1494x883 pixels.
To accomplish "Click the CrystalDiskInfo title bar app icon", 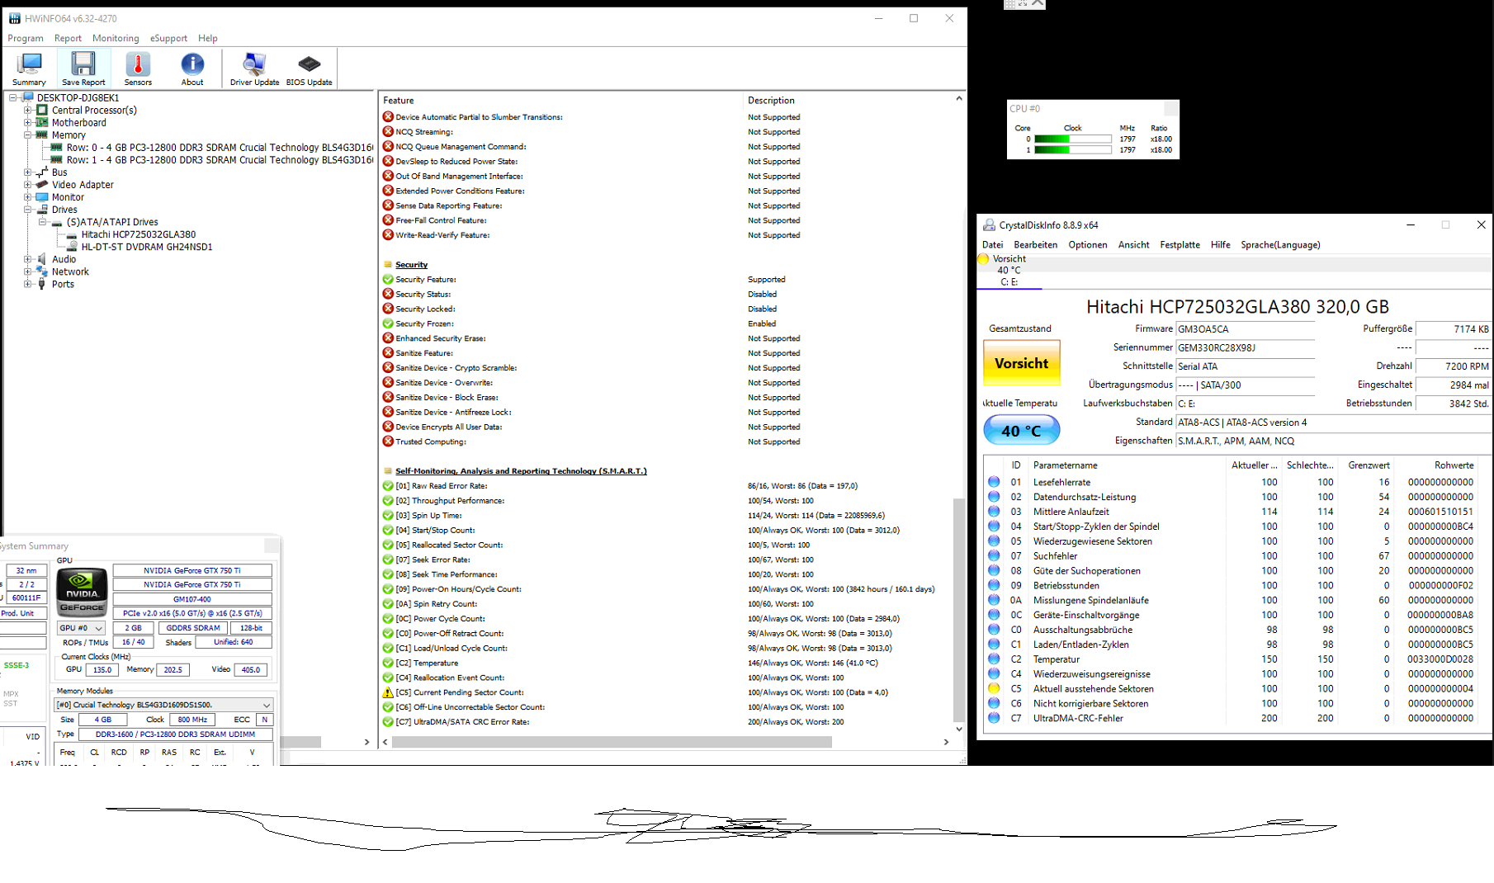I will [989, 224].
